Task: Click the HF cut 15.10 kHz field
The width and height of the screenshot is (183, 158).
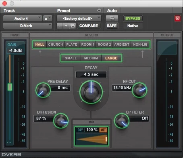Action: (x=122, y=88)
